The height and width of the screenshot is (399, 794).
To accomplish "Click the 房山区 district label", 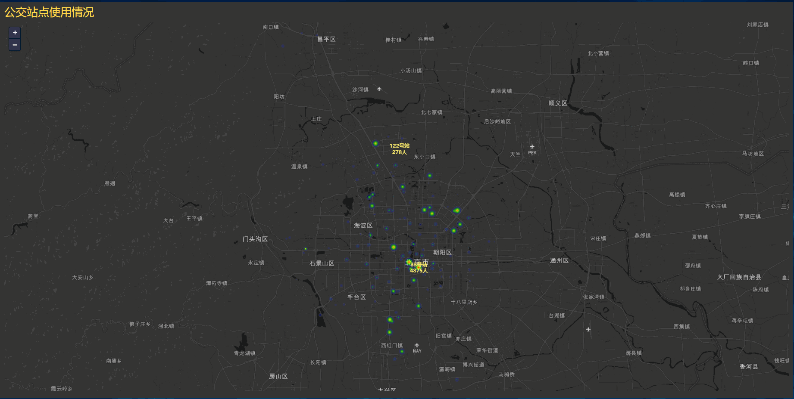I will tap(278, 376).
